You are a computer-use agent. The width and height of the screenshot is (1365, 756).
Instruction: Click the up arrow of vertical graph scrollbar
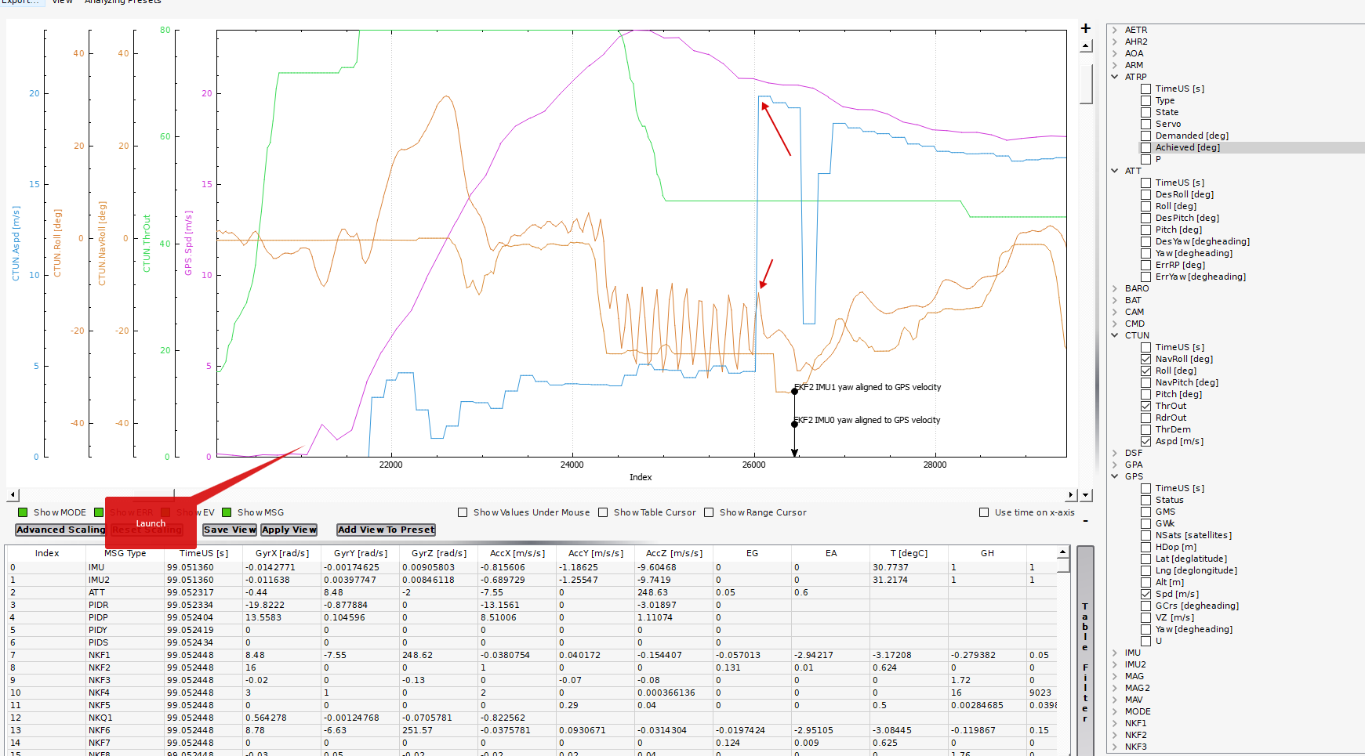(1086, 46)
